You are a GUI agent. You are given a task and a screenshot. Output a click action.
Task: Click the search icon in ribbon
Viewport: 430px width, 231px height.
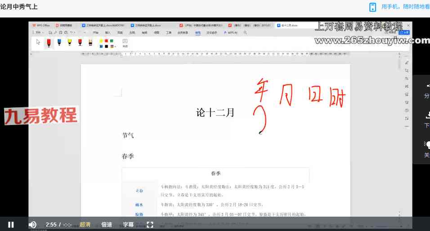point(245,33)
